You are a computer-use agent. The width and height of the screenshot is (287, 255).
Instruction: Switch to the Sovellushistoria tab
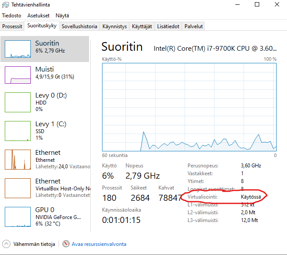[79, 26]
